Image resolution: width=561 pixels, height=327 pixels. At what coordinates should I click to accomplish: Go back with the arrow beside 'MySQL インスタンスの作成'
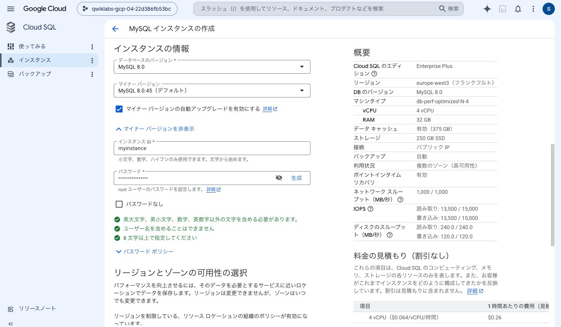115,29
